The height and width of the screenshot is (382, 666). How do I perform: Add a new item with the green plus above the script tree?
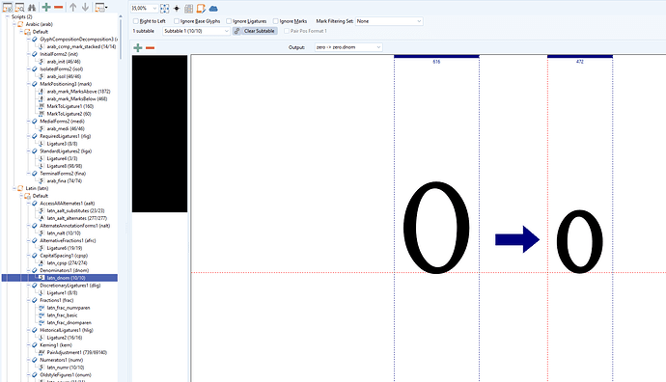[46, 7]
